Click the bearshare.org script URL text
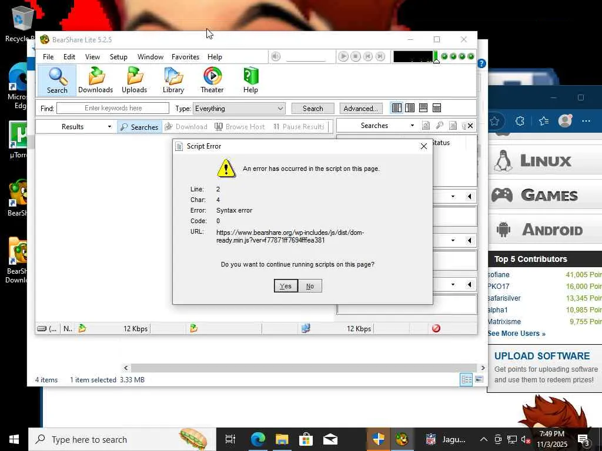 tap(290, 236)
